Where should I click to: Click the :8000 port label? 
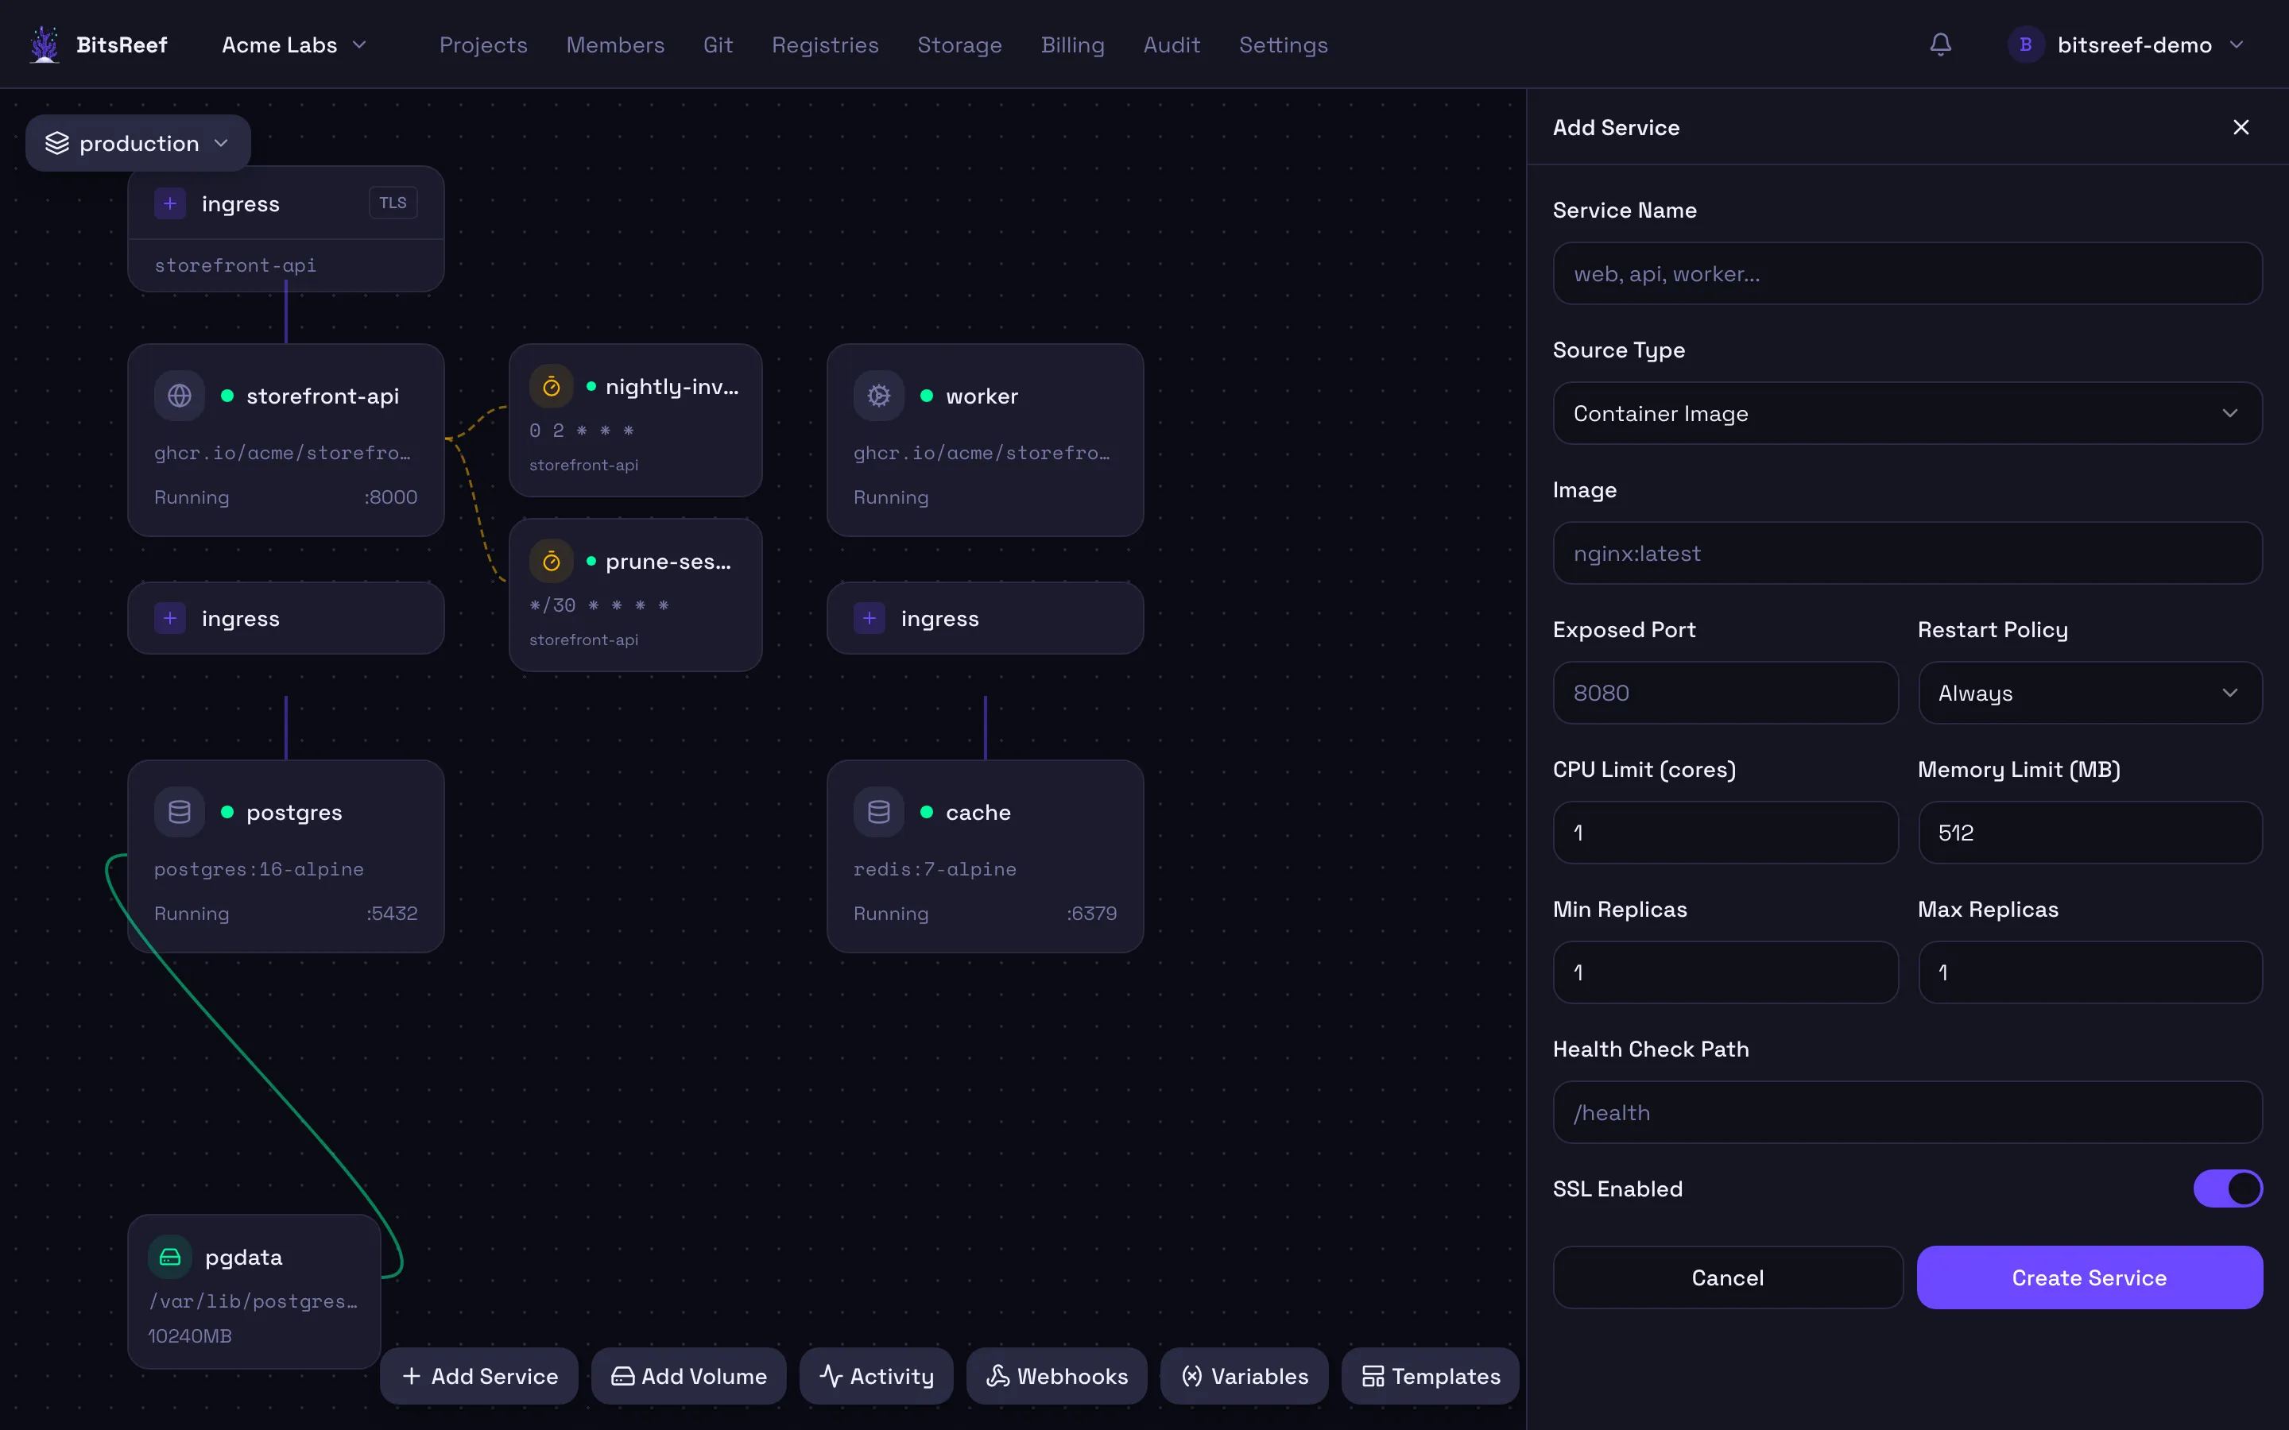click(391, 497)
